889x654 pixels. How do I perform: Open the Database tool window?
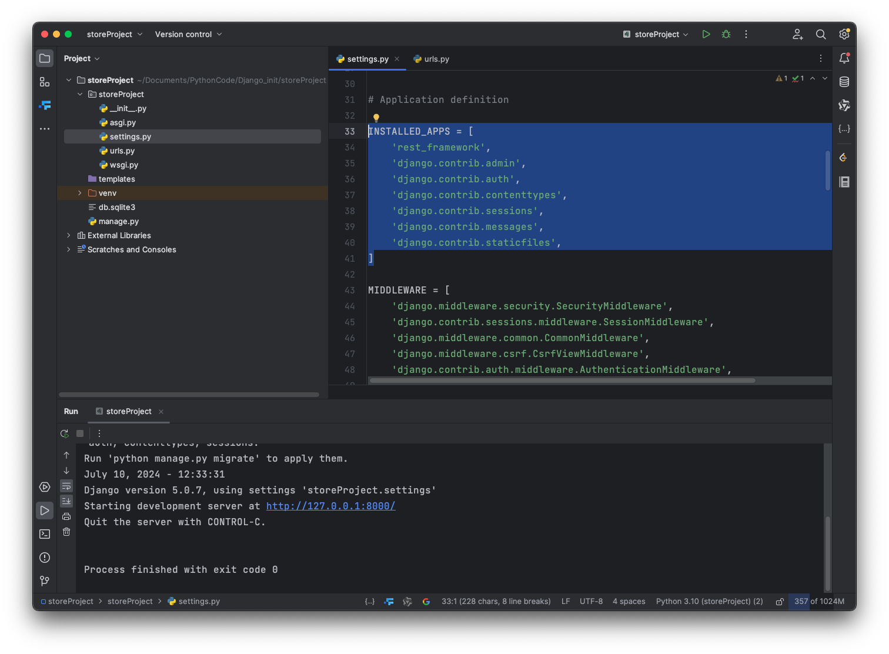(844, 82)
